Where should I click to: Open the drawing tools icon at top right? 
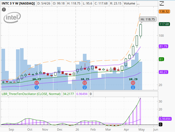click(162, 3)
